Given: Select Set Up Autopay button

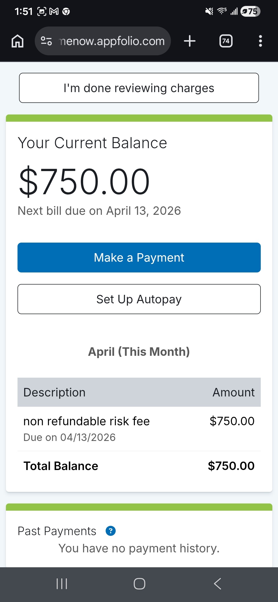Looking at the screenshot, I should [139, 299].
